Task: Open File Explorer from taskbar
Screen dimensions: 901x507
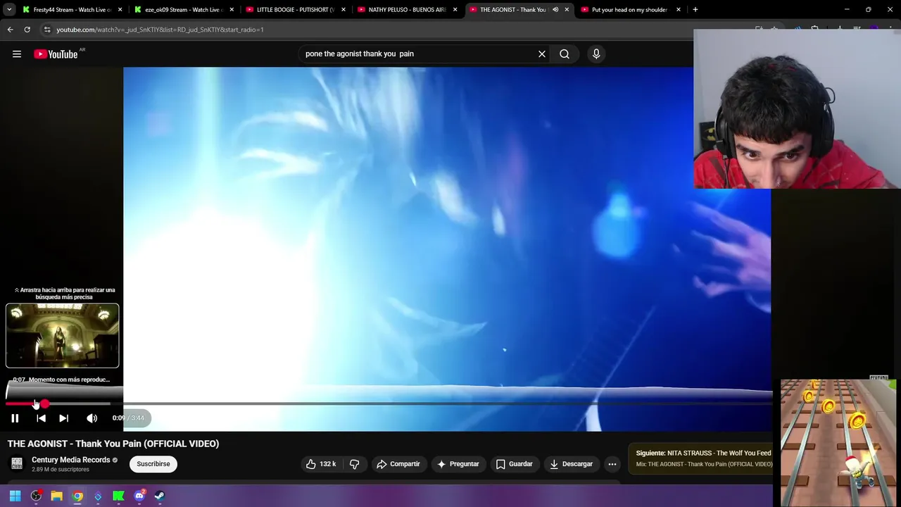Action: (56, 496)
